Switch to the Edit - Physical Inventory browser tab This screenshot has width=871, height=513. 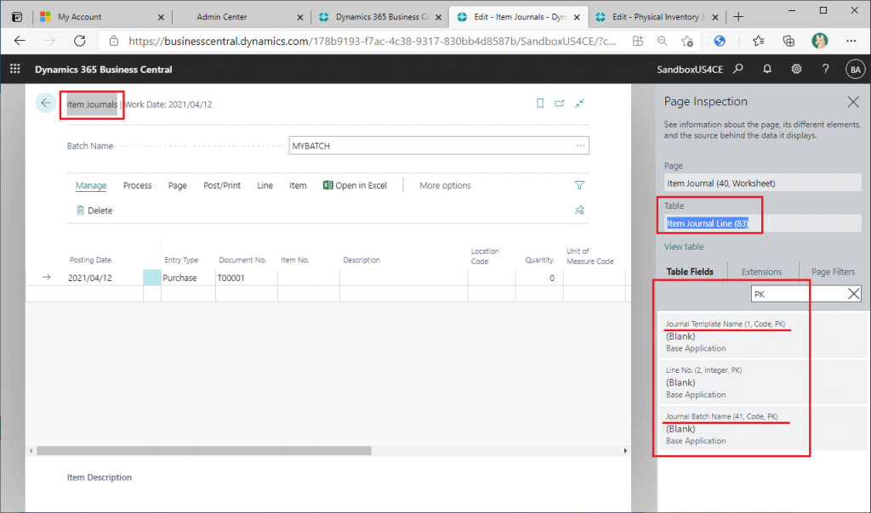pos(658,17)
